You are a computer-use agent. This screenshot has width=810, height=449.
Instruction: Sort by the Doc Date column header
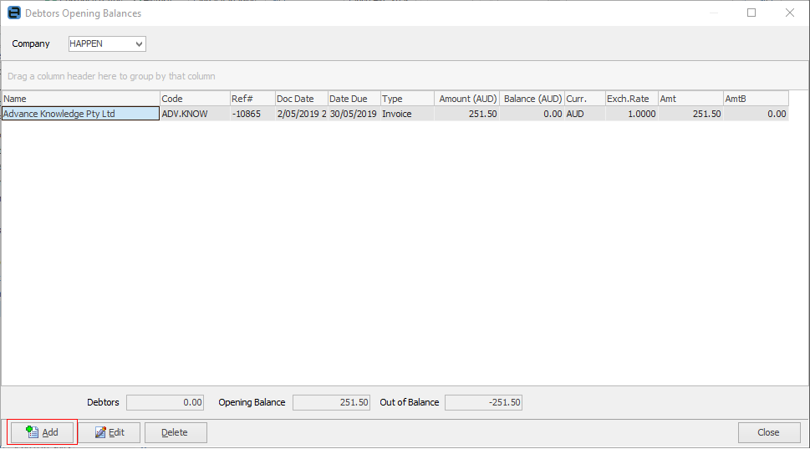click(x=302, y=99)
